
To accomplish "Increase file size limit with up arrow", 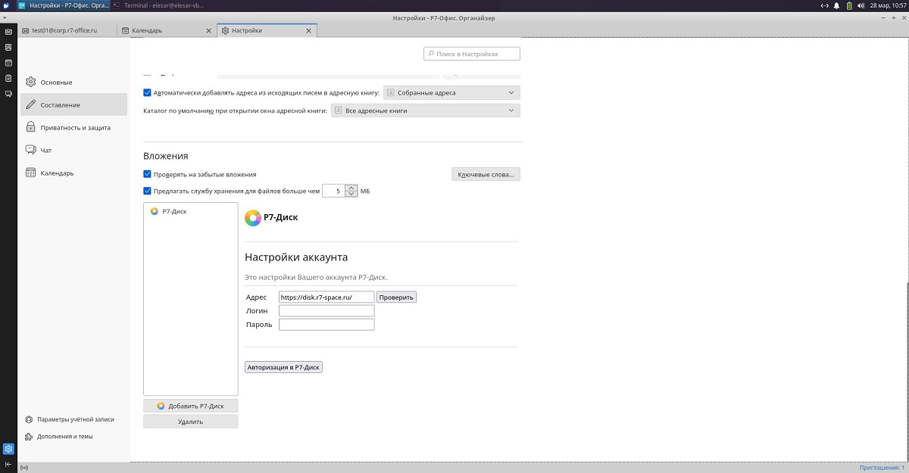I will coord(351,188).
